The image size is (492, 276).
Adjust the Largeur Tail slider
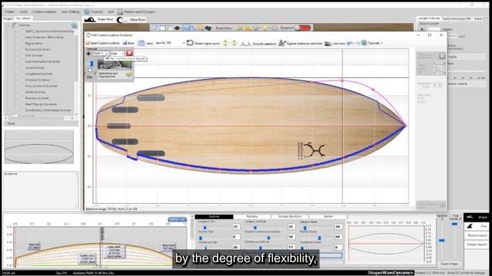tap(205, 228)
